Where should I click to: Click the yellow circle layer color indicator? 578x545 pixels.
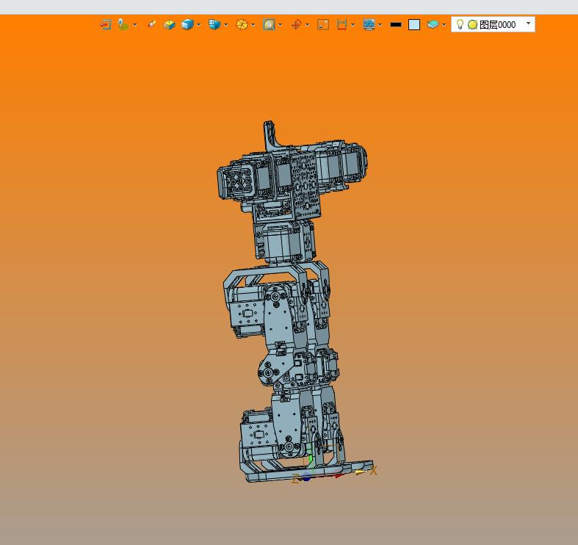tap(472, 25)
